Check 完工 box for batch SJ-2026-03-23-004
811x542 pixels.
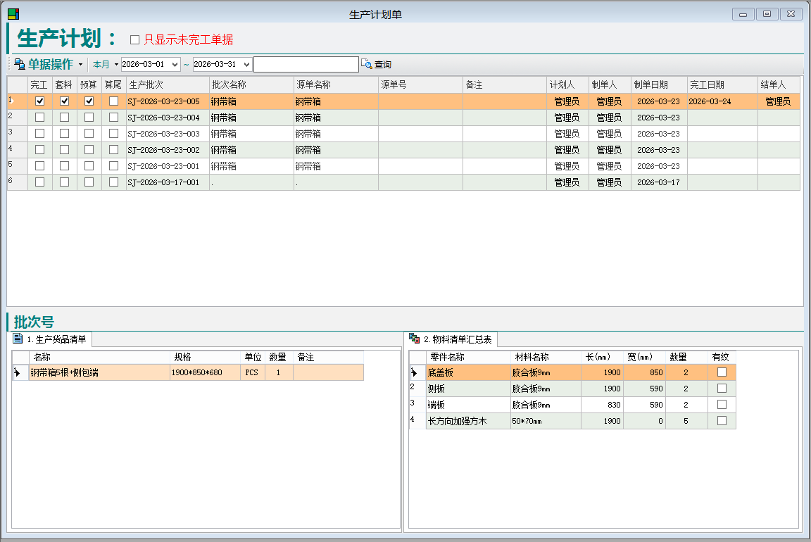coord(40,118)
